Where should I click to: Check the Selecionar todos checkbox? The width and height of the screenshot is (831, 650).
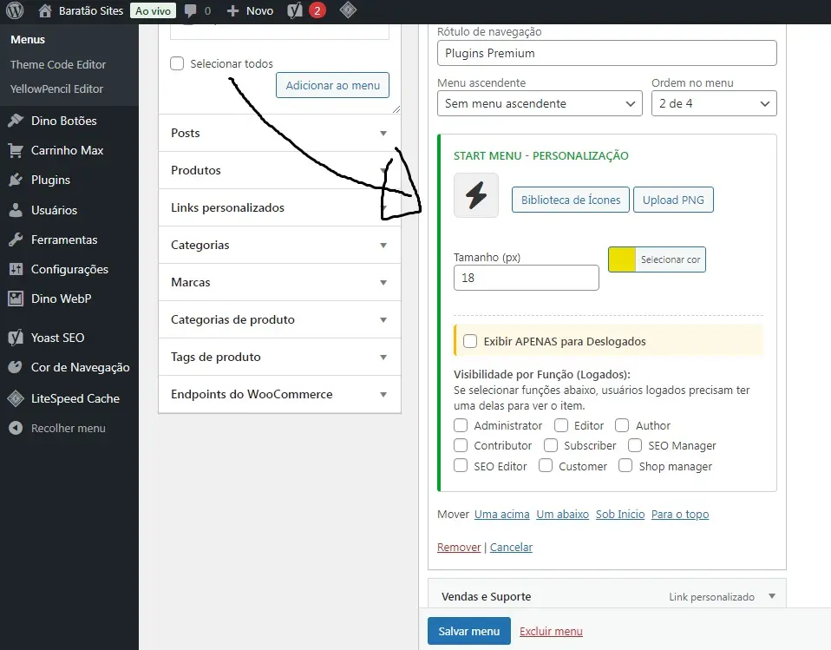pyautogui.click(x=178, y=63)
